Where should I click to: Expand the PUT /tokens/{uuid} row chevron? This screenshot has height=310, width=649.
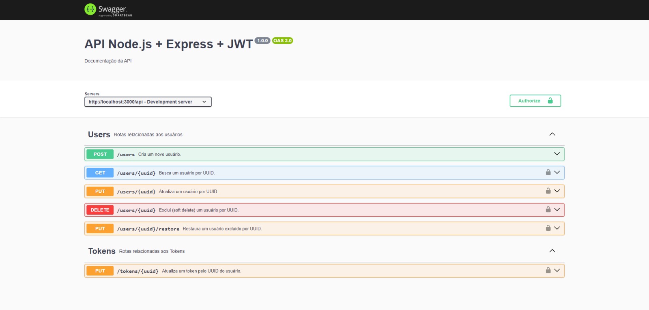[x=557, y=271]
